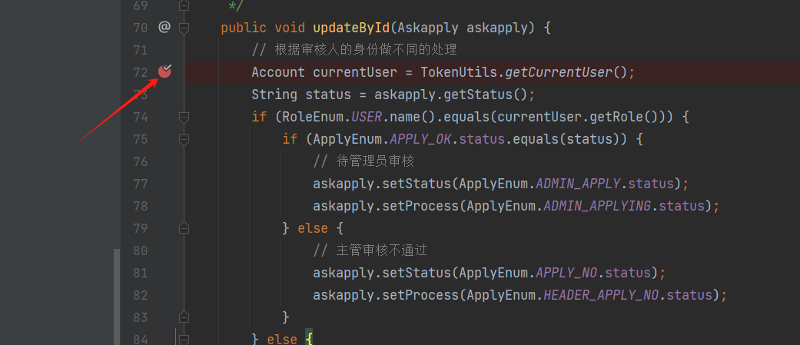The width and height of the screenshot is (800, 345).
Task: Click the comment fold end marker on line 69
Action: (184, 6)
